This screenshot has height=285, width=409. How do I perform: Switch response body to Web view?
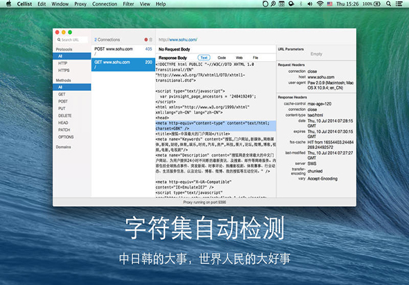[239, 58]
